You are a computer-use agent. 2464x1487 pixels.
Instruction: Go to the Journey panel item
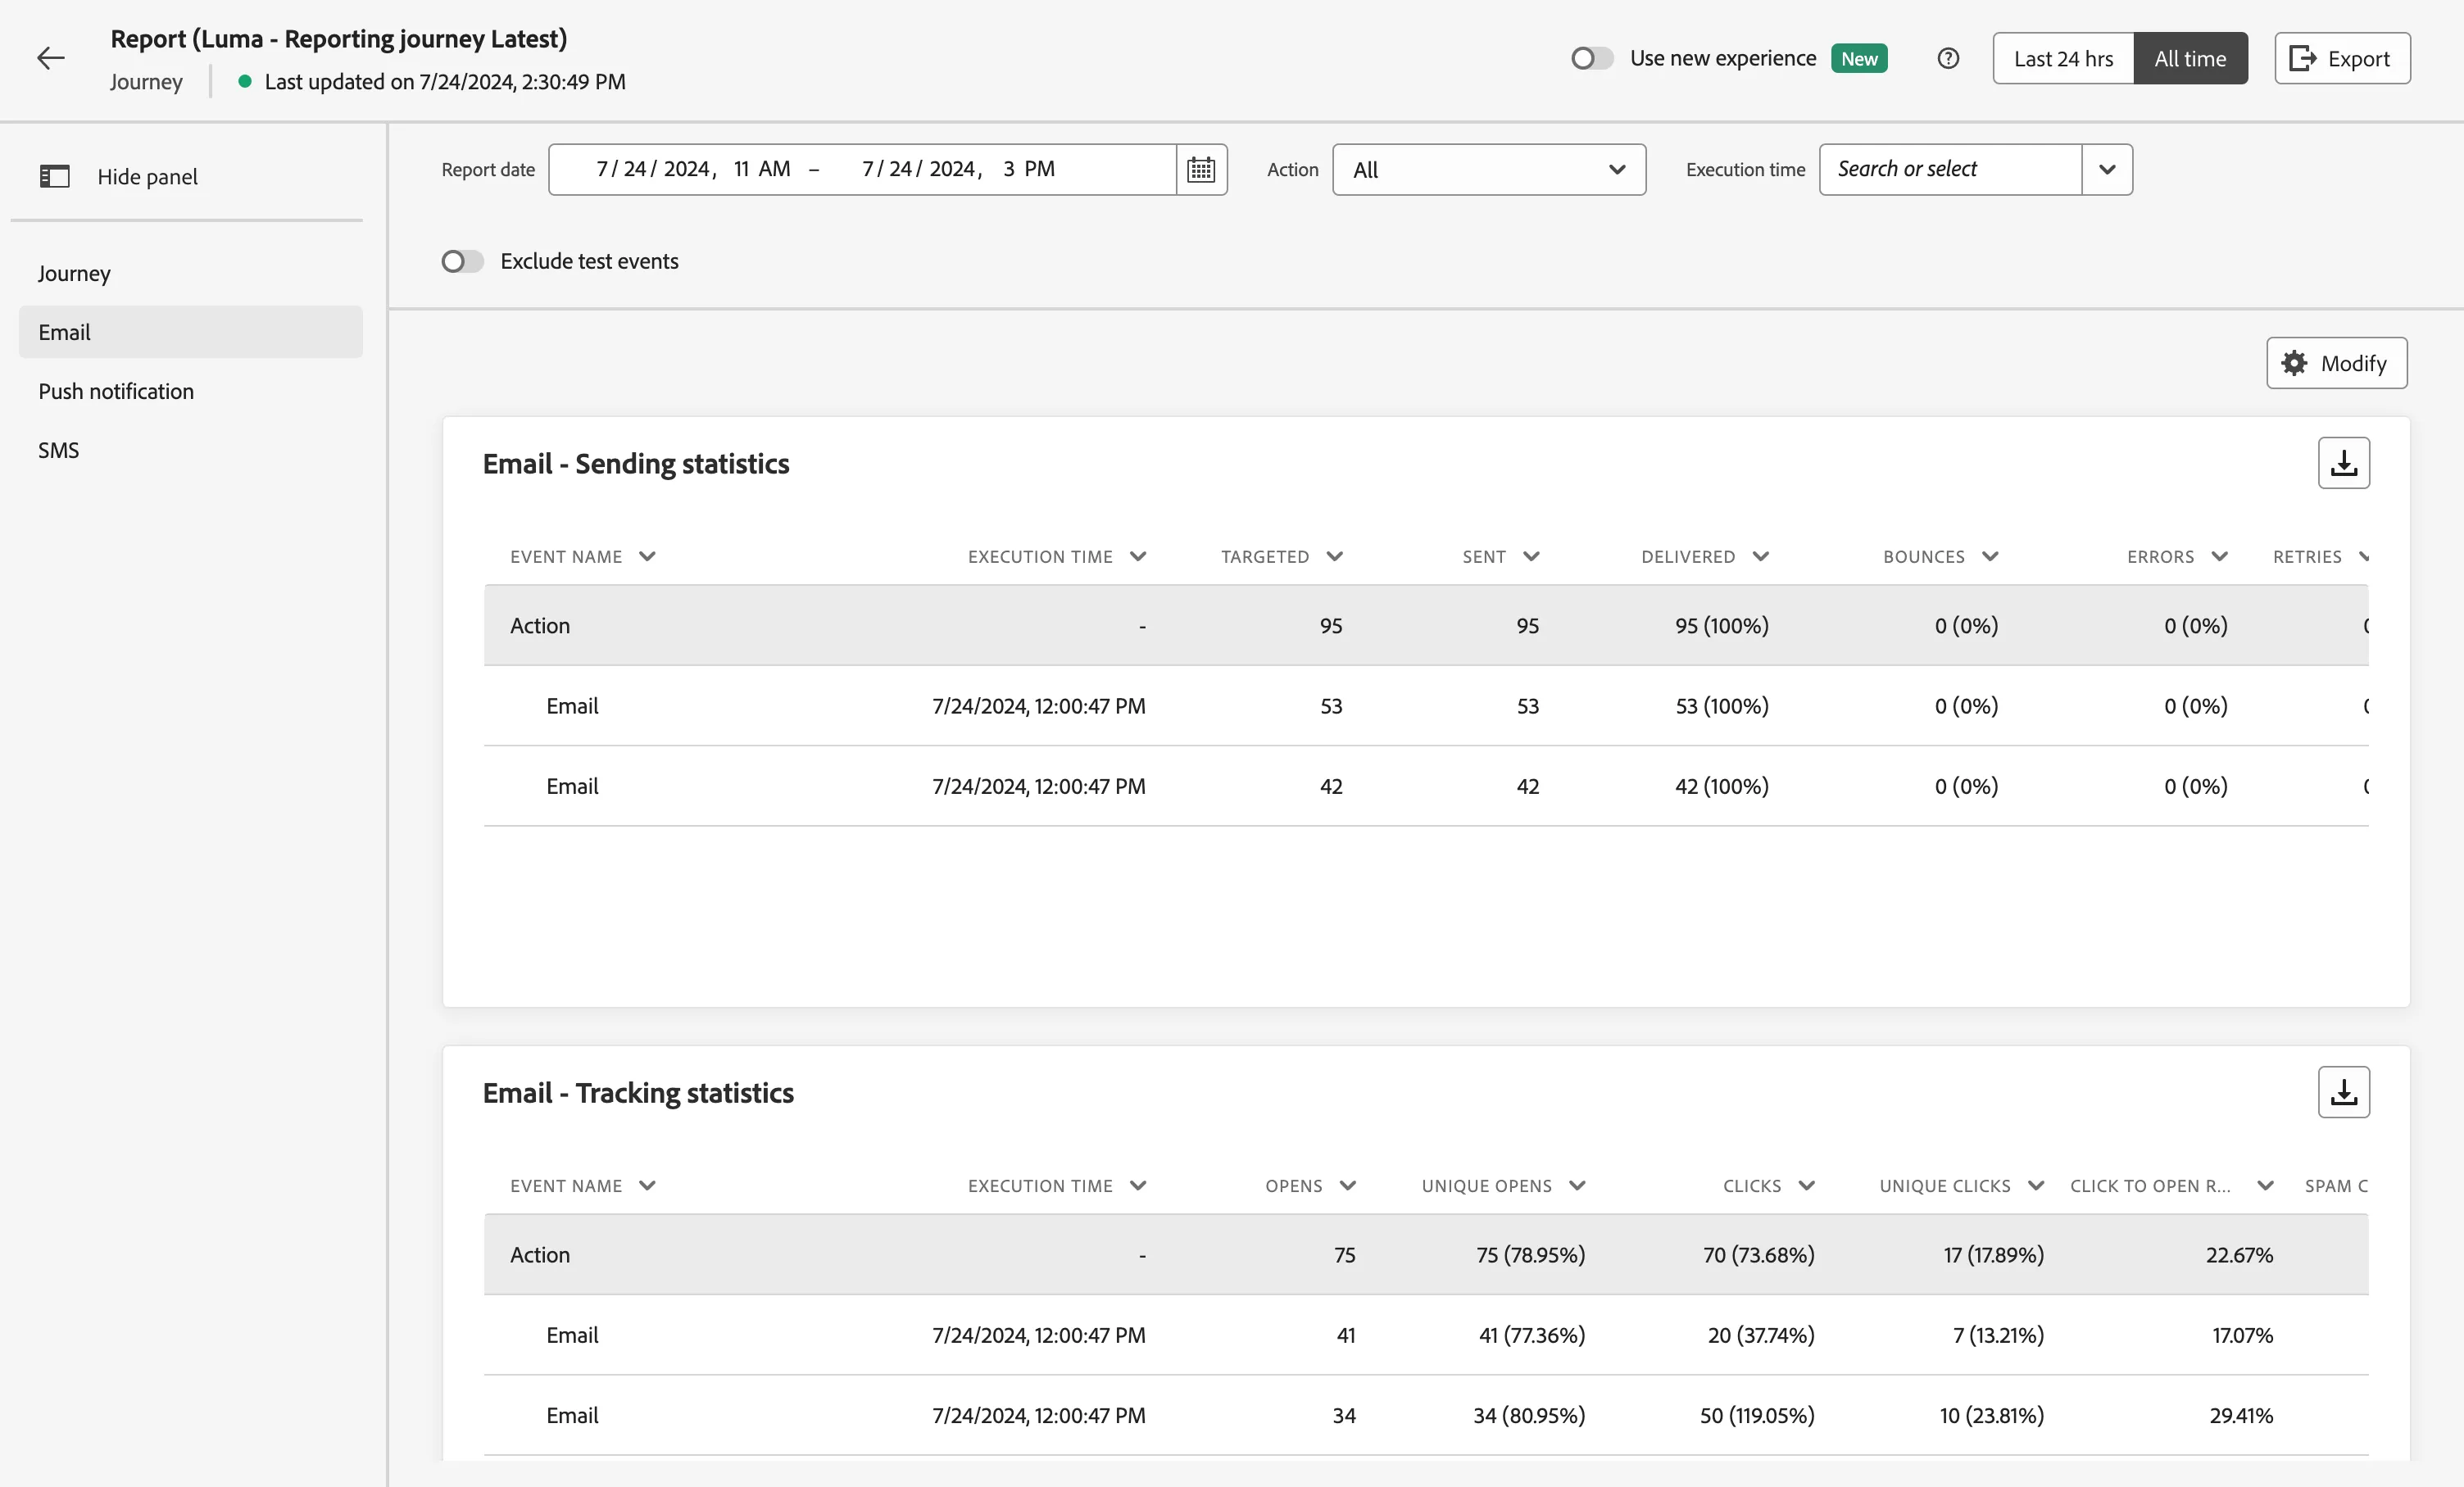74,273
